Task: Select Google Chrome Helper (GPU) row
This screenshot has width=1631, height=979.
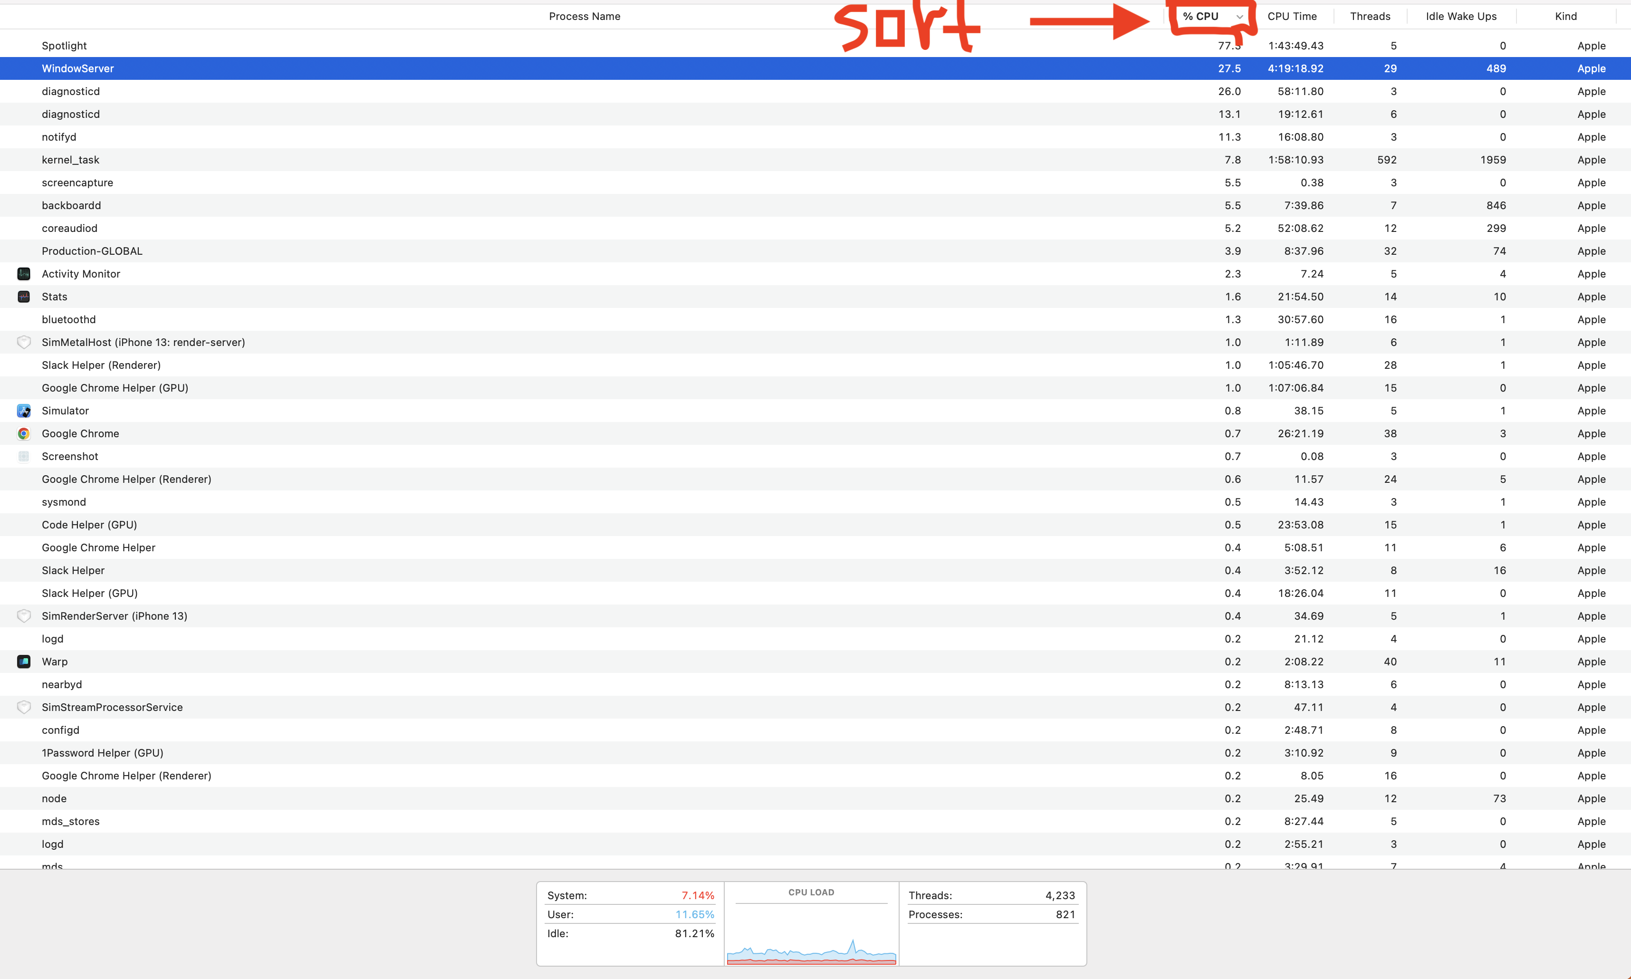Action: point(815,388)
